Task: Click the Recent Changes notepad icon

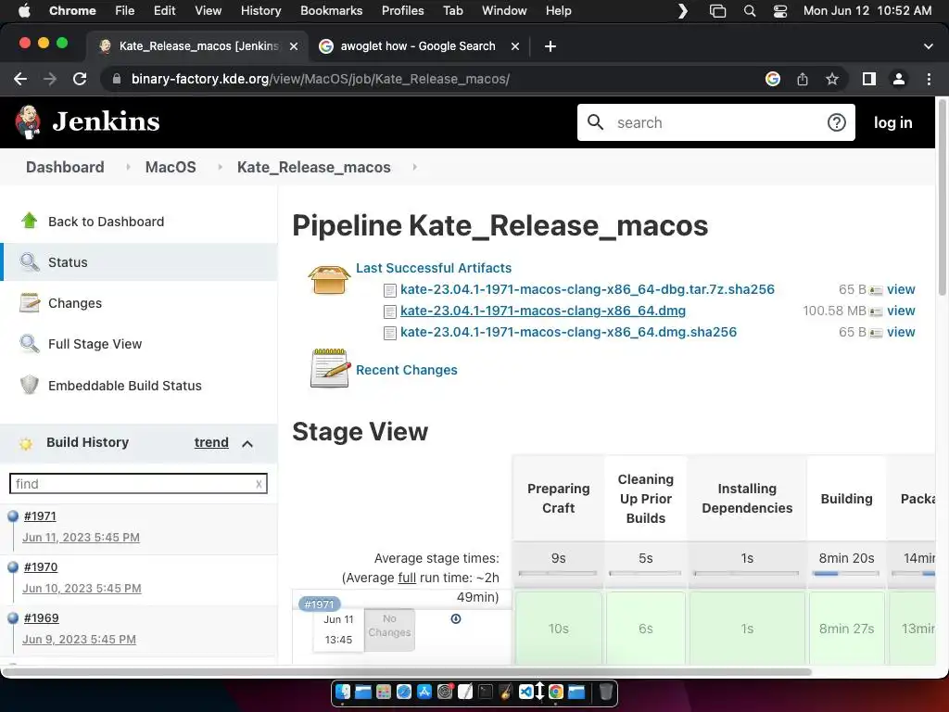Action: [x=330, y=368]
